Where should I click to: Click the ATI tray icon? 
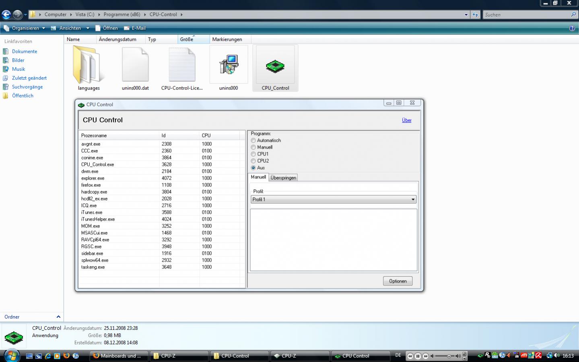pos(524,356)
